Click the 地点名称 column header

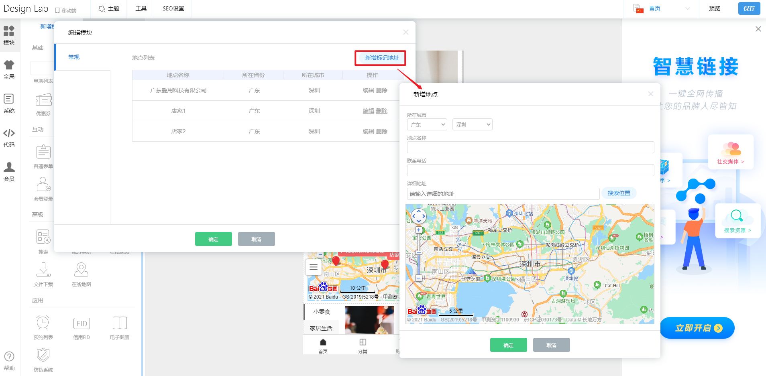coord(178,75)
